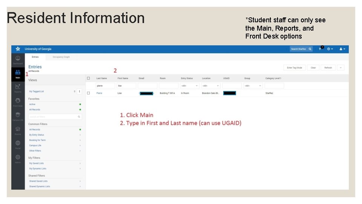Sort by the Location column header
This screenshot has width=362, height=204.
click(x=206, y=78)
